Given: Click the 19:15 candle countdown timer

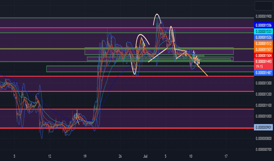Looking at the screenshot, I should (x=259, y=66).
